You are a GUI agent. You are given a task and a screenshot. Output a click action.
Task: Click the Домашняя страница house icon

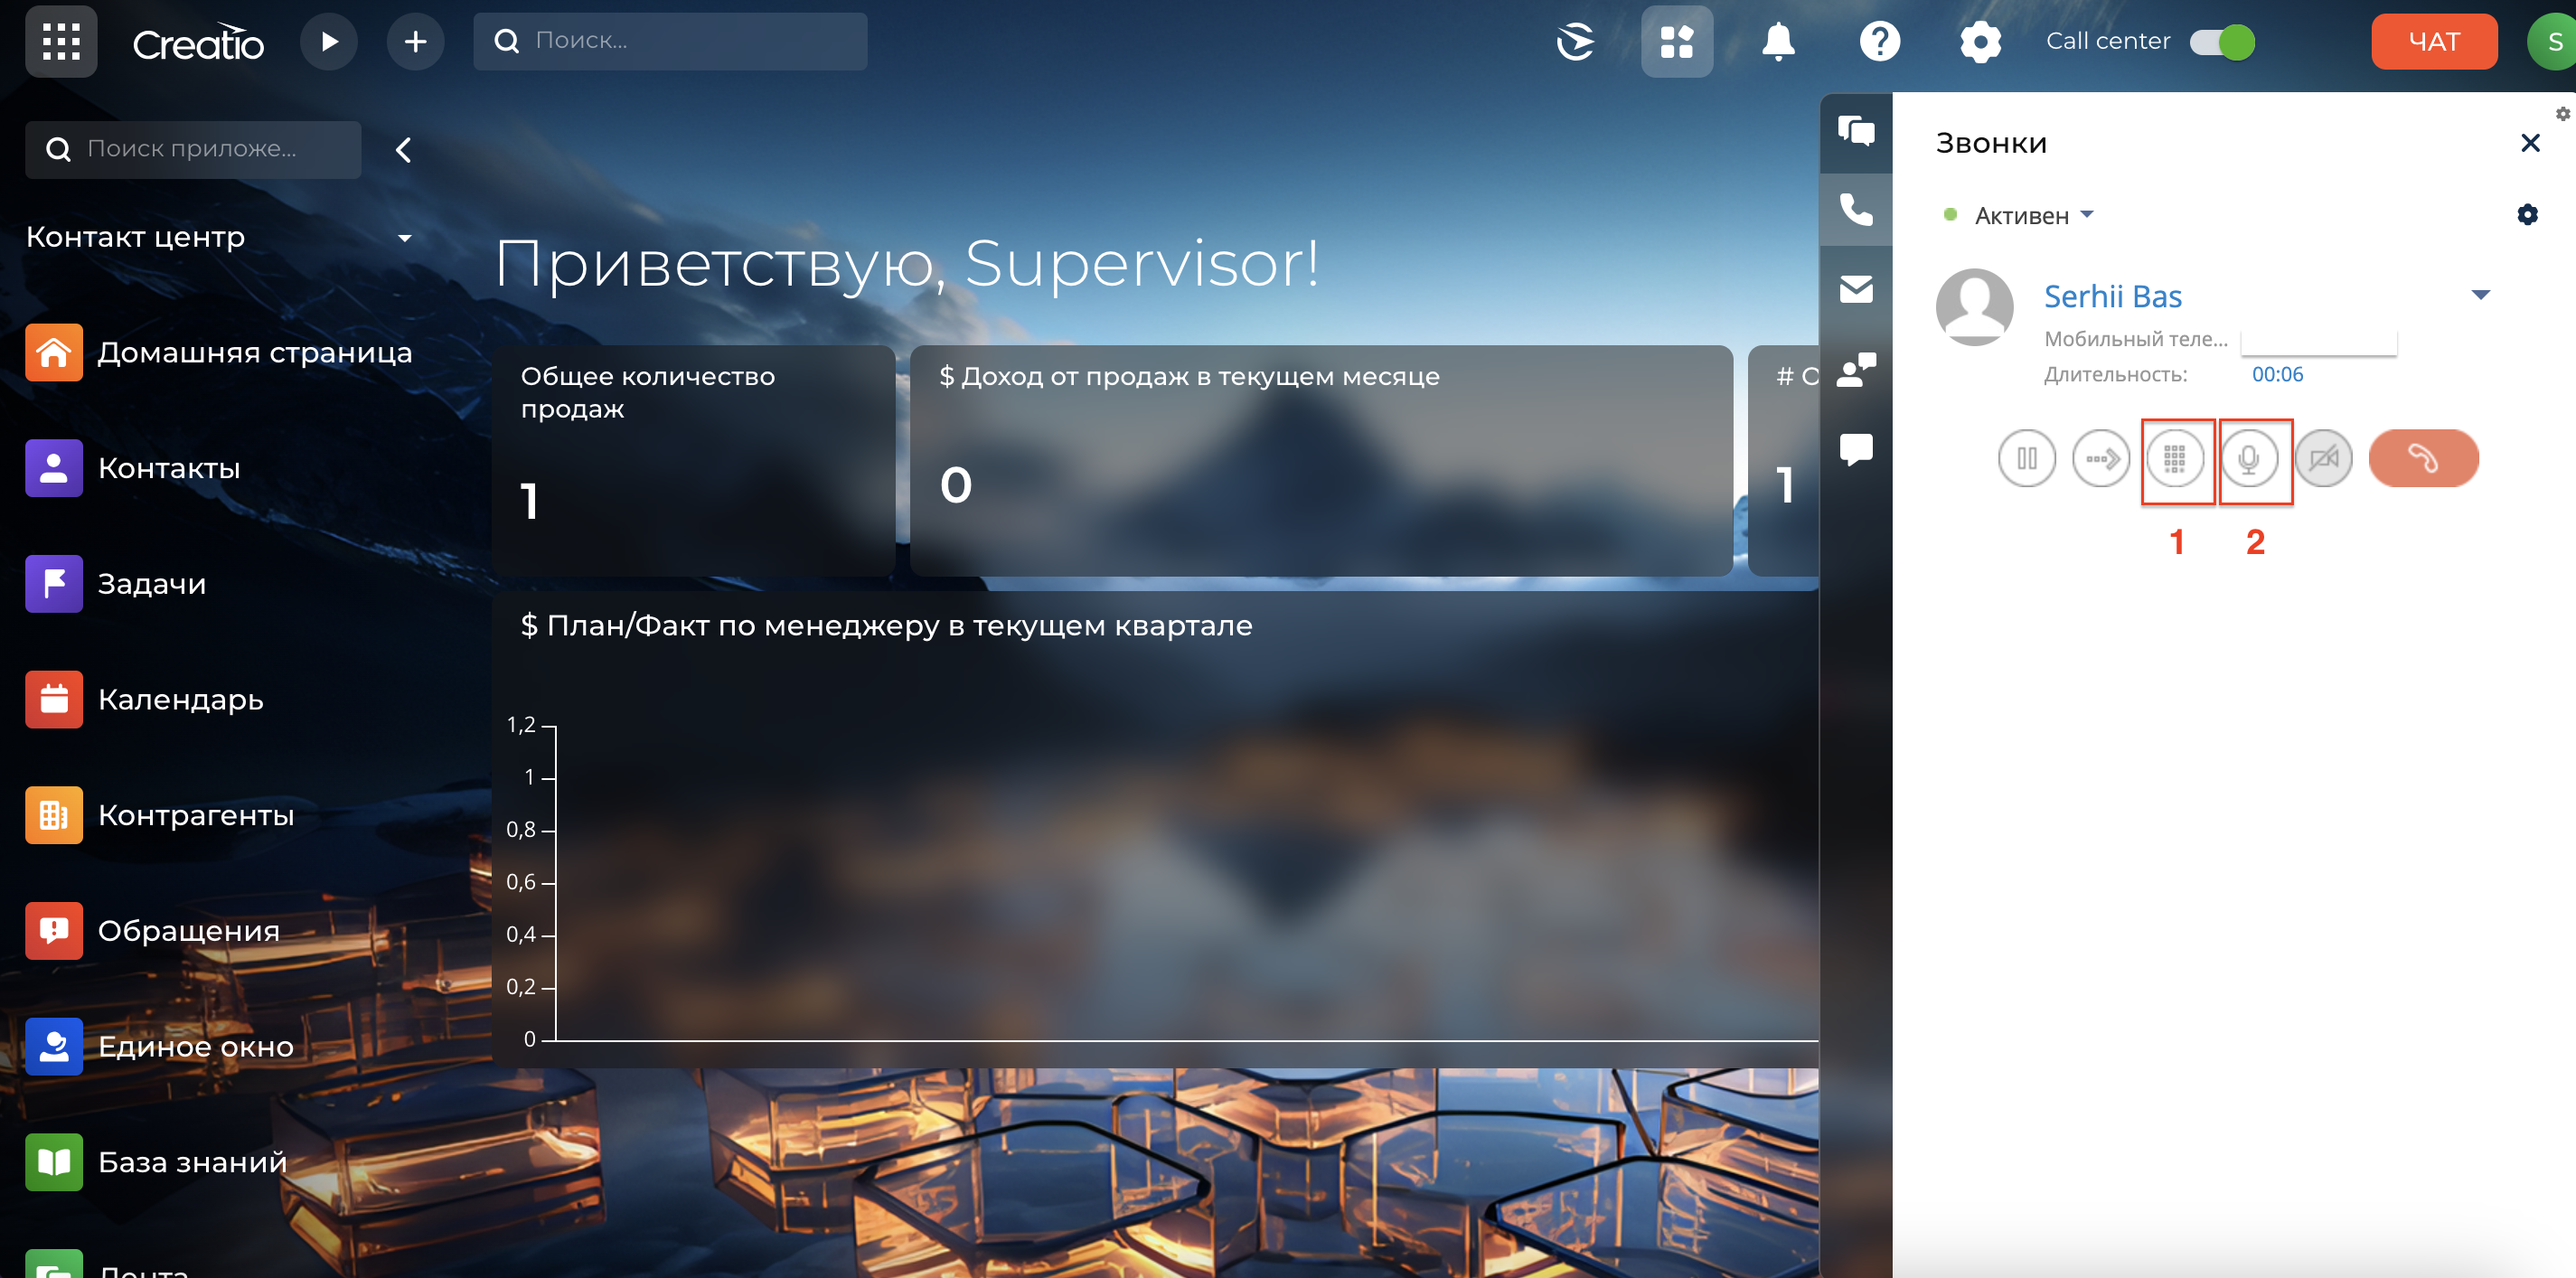tap(54, 352)
